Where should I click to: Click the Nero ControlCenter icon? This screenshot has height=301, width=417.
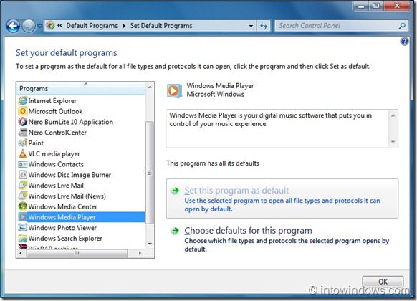pyautogui.click(x=23, y=132)
